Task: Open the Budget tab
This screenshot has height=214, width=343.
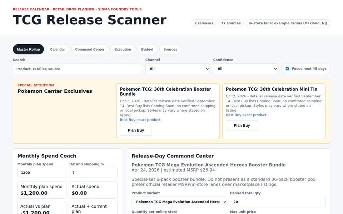Action: click(147, 49)
